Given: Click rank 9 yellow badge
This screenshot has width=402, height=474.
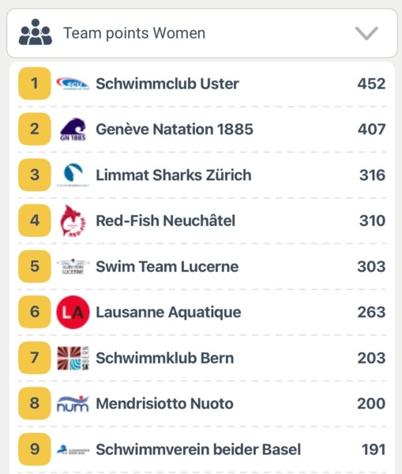Looking at the screenshot, I should click(x=35, y=450).
